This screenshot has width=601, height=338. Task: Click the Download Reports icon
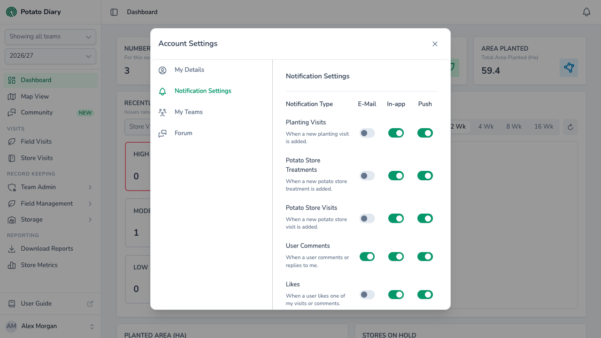coord(12,249)
